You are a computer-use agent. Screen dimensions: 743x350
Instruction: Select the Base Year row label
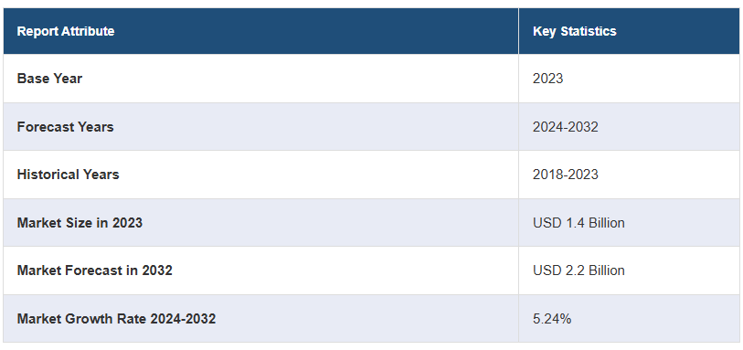tap(49, 79)
